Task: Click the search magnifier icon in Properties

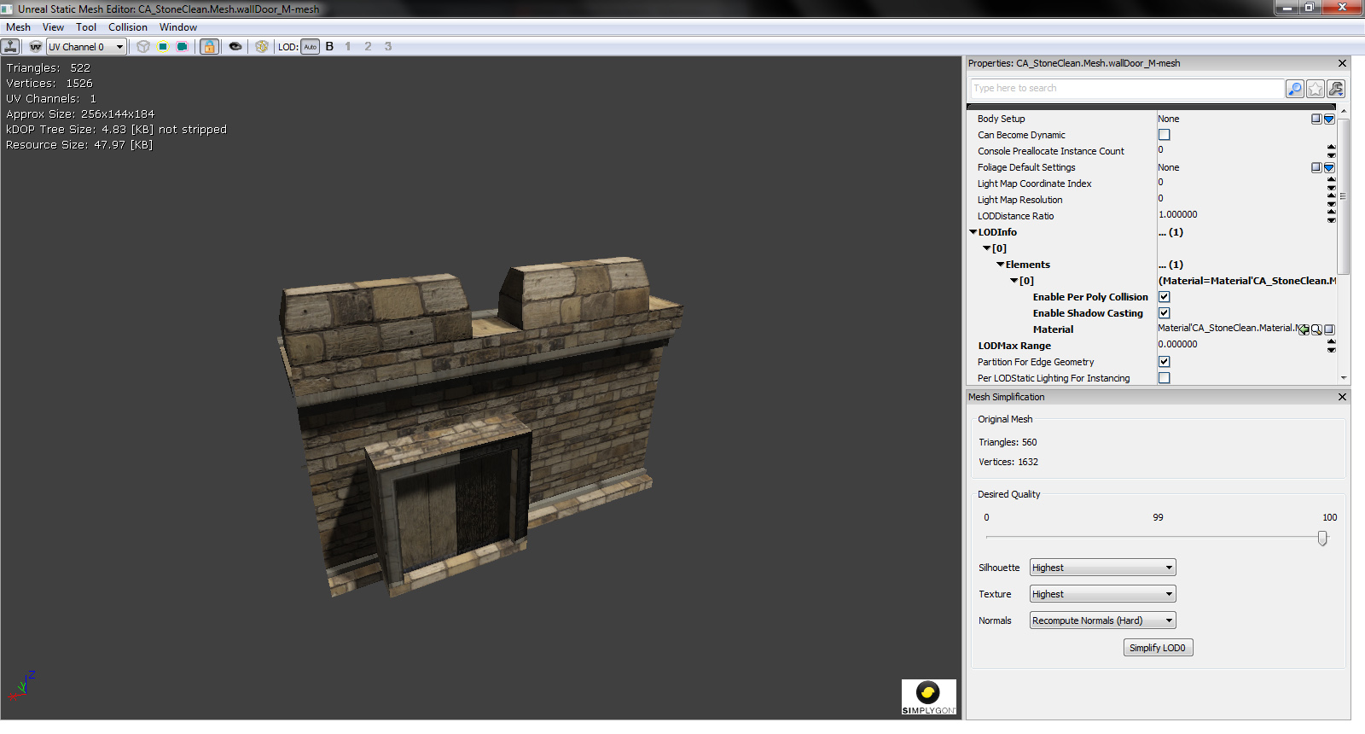Action: (1294, 89)
